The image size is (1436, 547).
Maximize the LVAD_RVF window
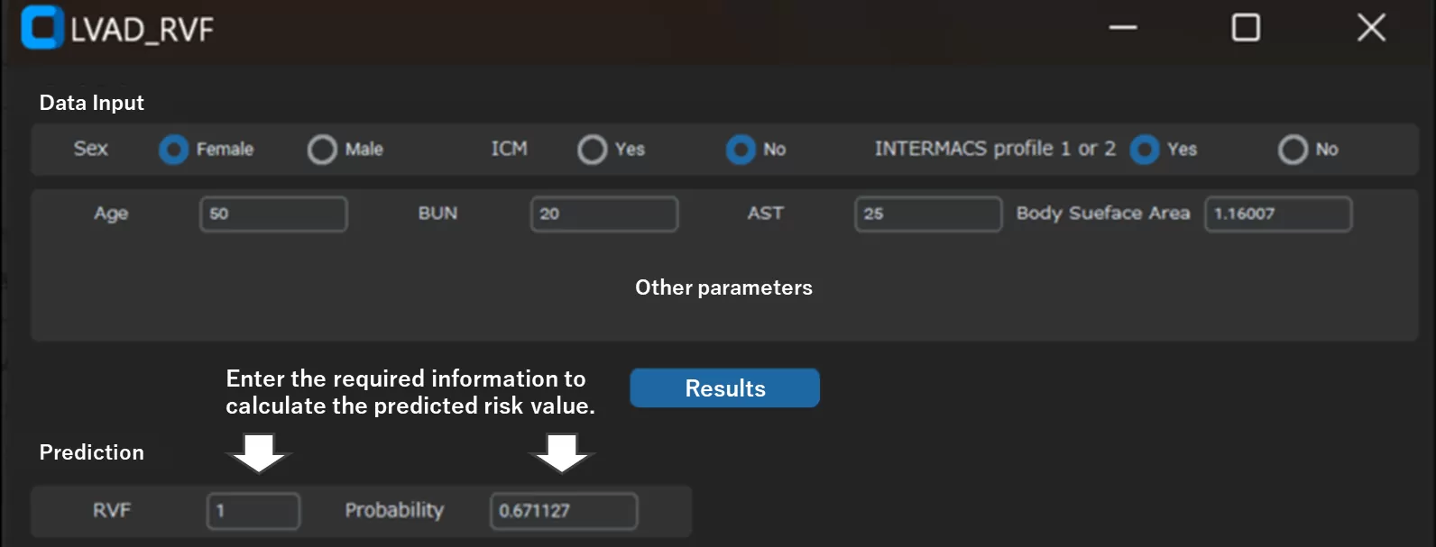tap(1246, 28)
